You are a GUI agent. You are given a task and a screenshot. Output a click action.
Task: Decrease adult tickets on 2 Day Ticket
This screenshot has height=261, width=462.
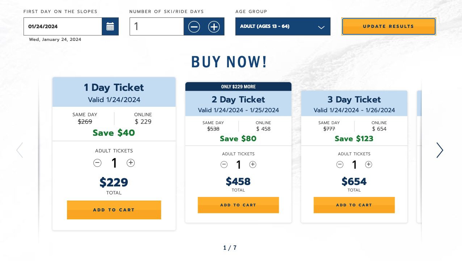click(224, 165)
